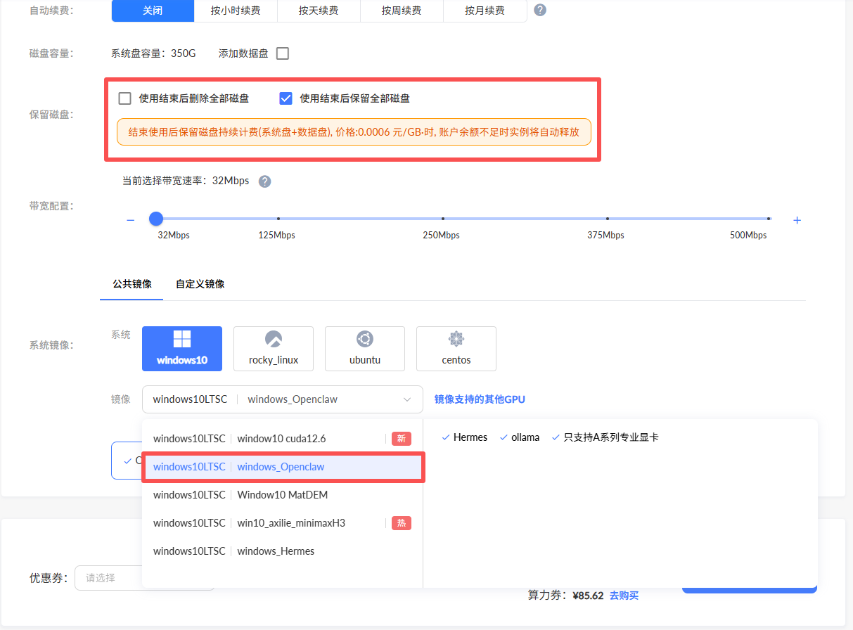Select the centos system image
Screen dimensions: 853x630
point(456,348)
